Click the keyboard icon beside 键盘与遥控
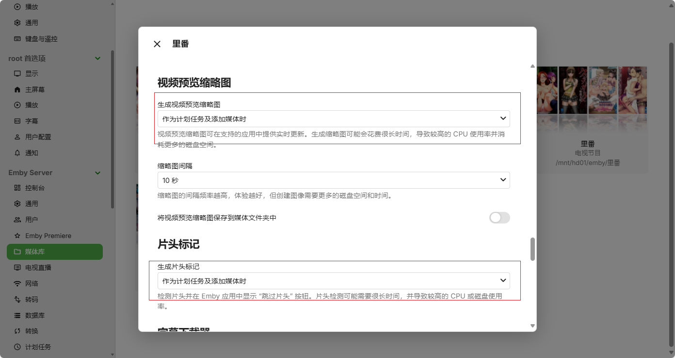This screenshot has height=358, width=675. [17, 39]
